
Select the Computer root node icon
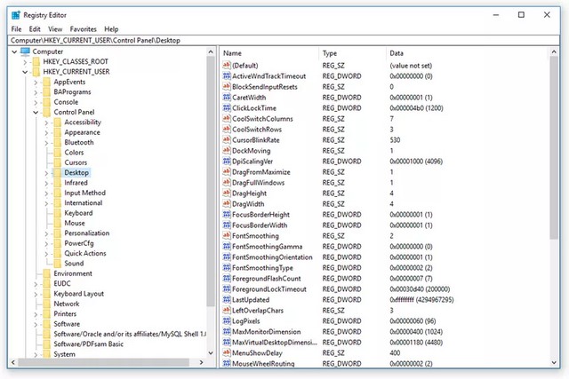pos(25,51)
